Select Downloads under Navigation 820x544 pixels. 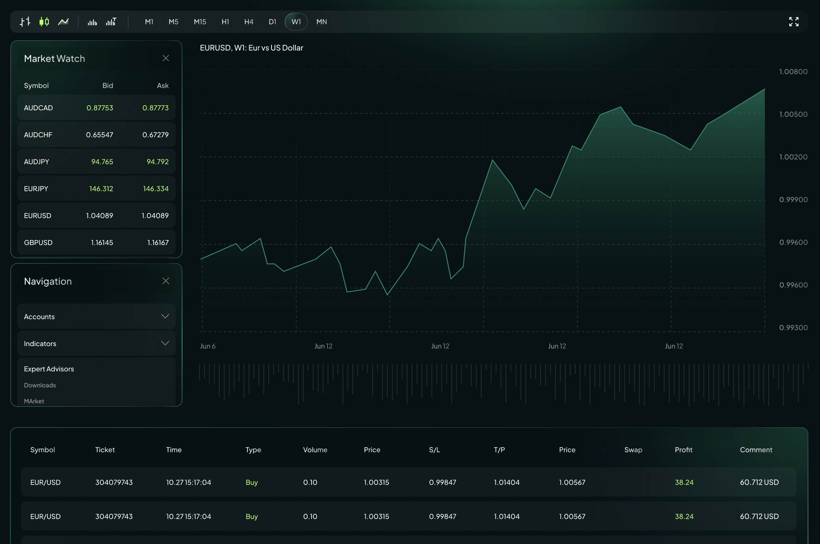click(40, 385)
